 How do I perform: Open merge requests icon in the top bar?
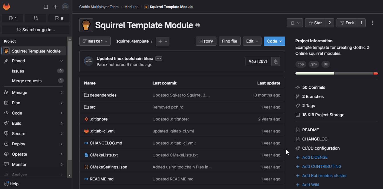click(x=36, y=18)
